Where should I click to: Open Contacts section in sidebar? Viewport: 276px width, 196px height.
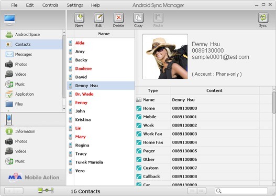(31, 44)
